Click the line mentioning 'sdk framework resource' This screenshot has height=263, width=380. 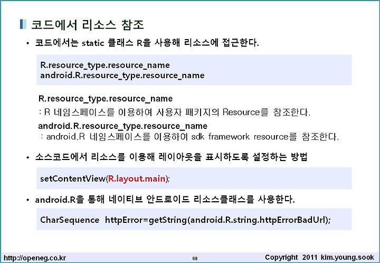(x=189, y=137)
